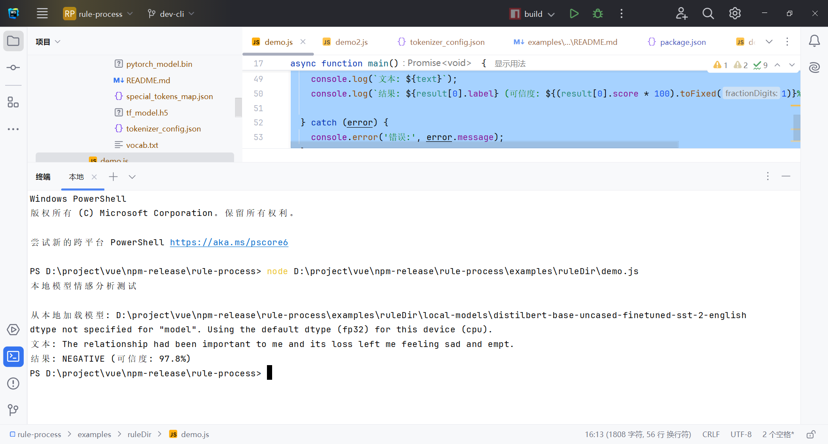This screenshot has height=444, width=828.
Task: Click the editor horizontal scrollbar
Action: pos(484,145)
